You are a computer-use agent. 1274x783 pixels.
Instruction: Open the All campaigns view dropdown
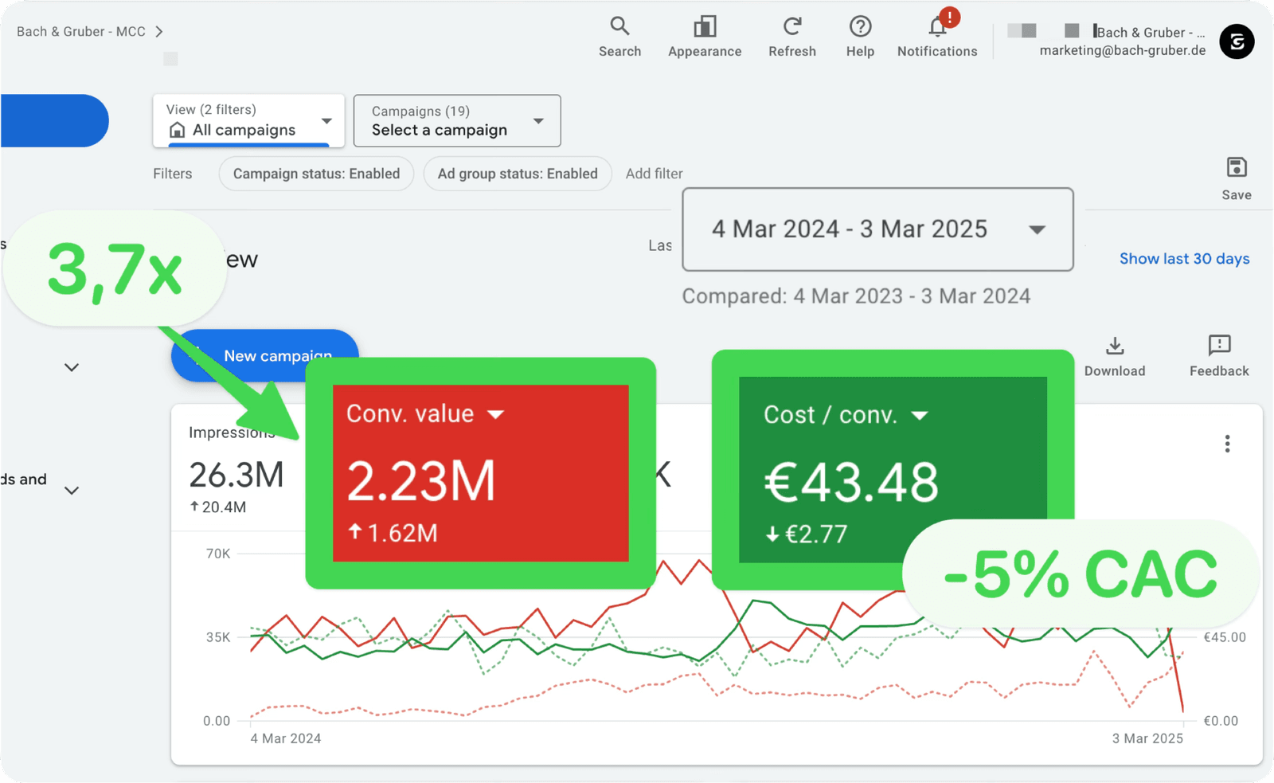pos(248,121)
